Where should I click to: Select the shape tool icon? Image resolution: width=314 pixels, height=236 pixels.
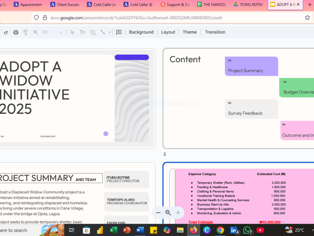click(93, 32)
